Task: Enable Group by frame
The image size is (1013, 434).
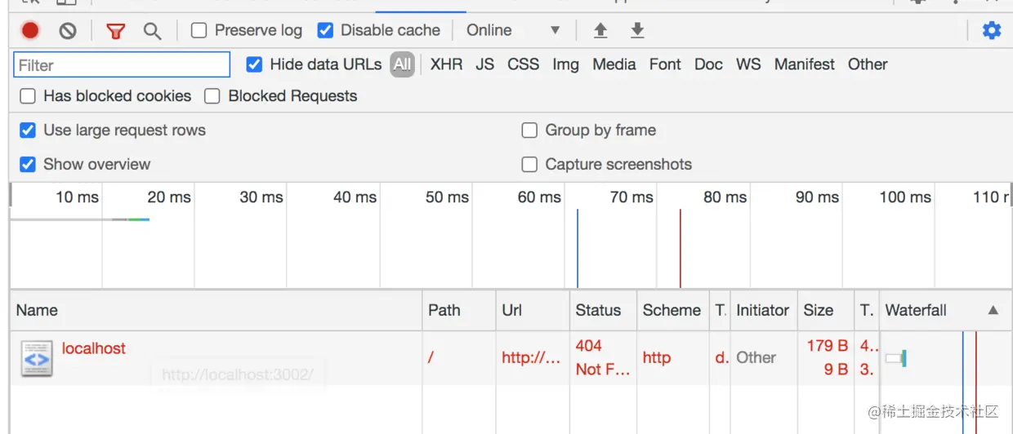Action: pos(529,131)
